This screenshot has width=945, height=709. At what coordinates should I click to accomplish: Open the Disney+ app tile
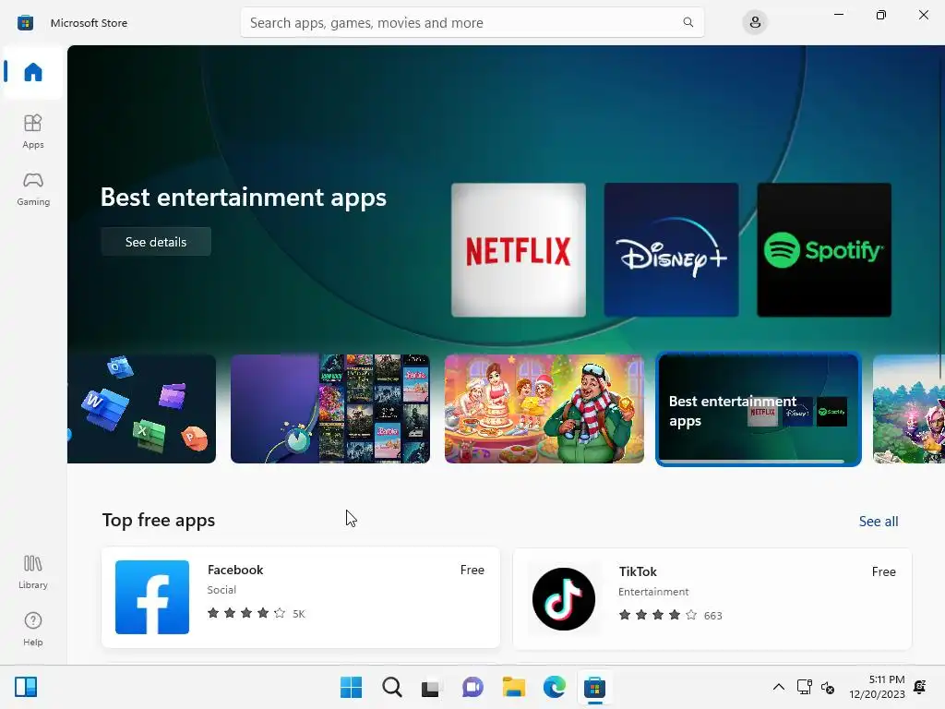coord(671,249)
